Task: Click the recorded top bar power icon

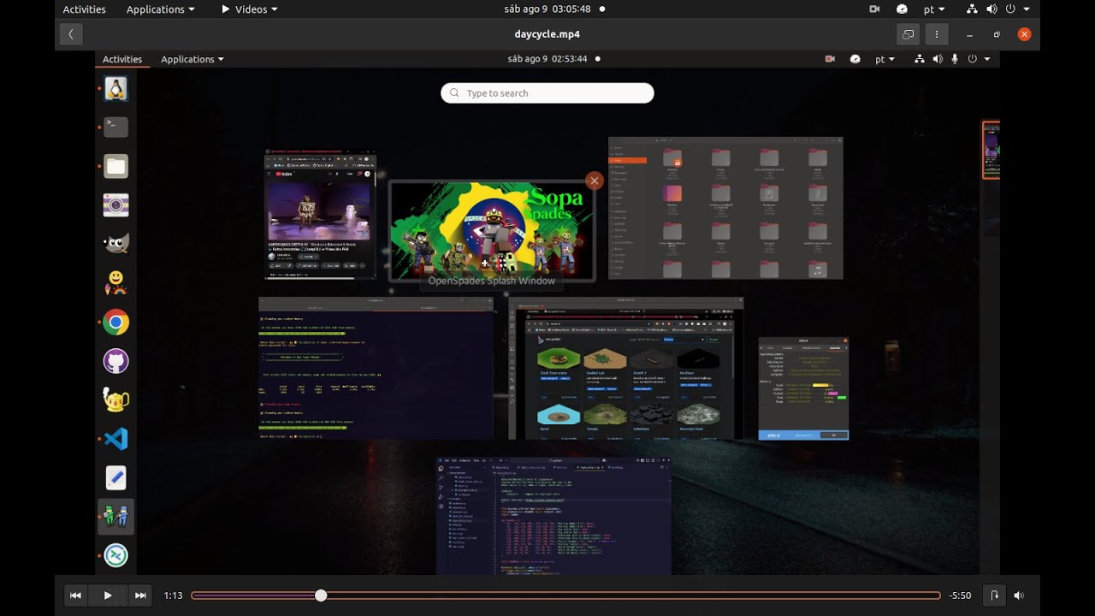Action: 972,59
